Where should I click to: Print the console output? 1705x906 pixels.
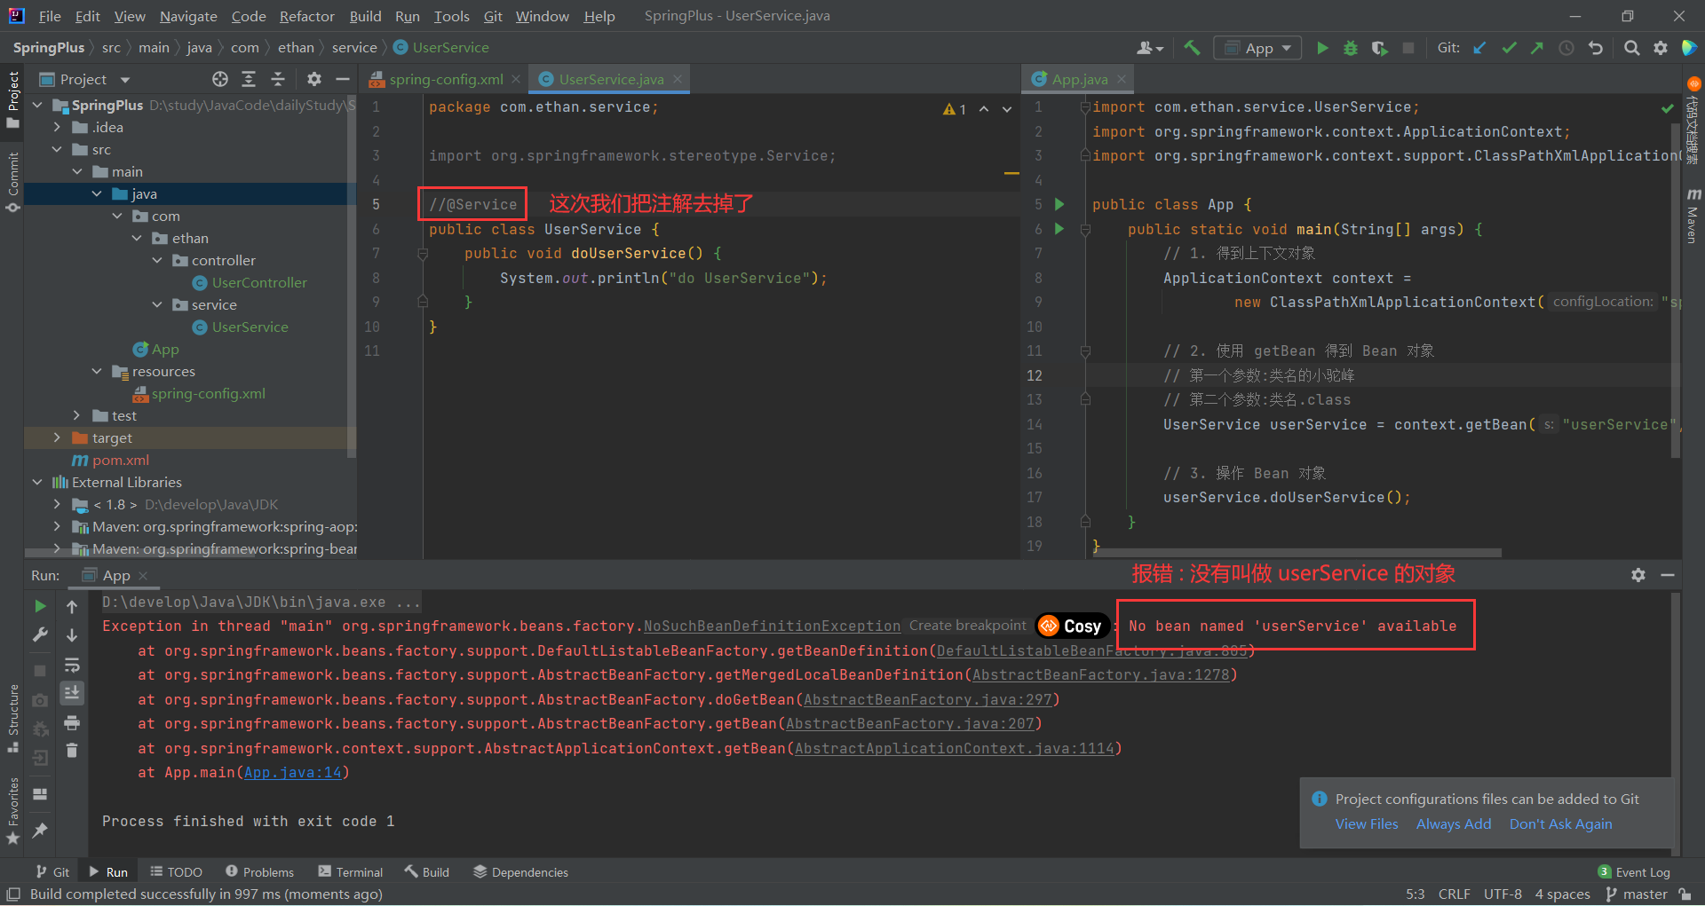coord(72,723)
